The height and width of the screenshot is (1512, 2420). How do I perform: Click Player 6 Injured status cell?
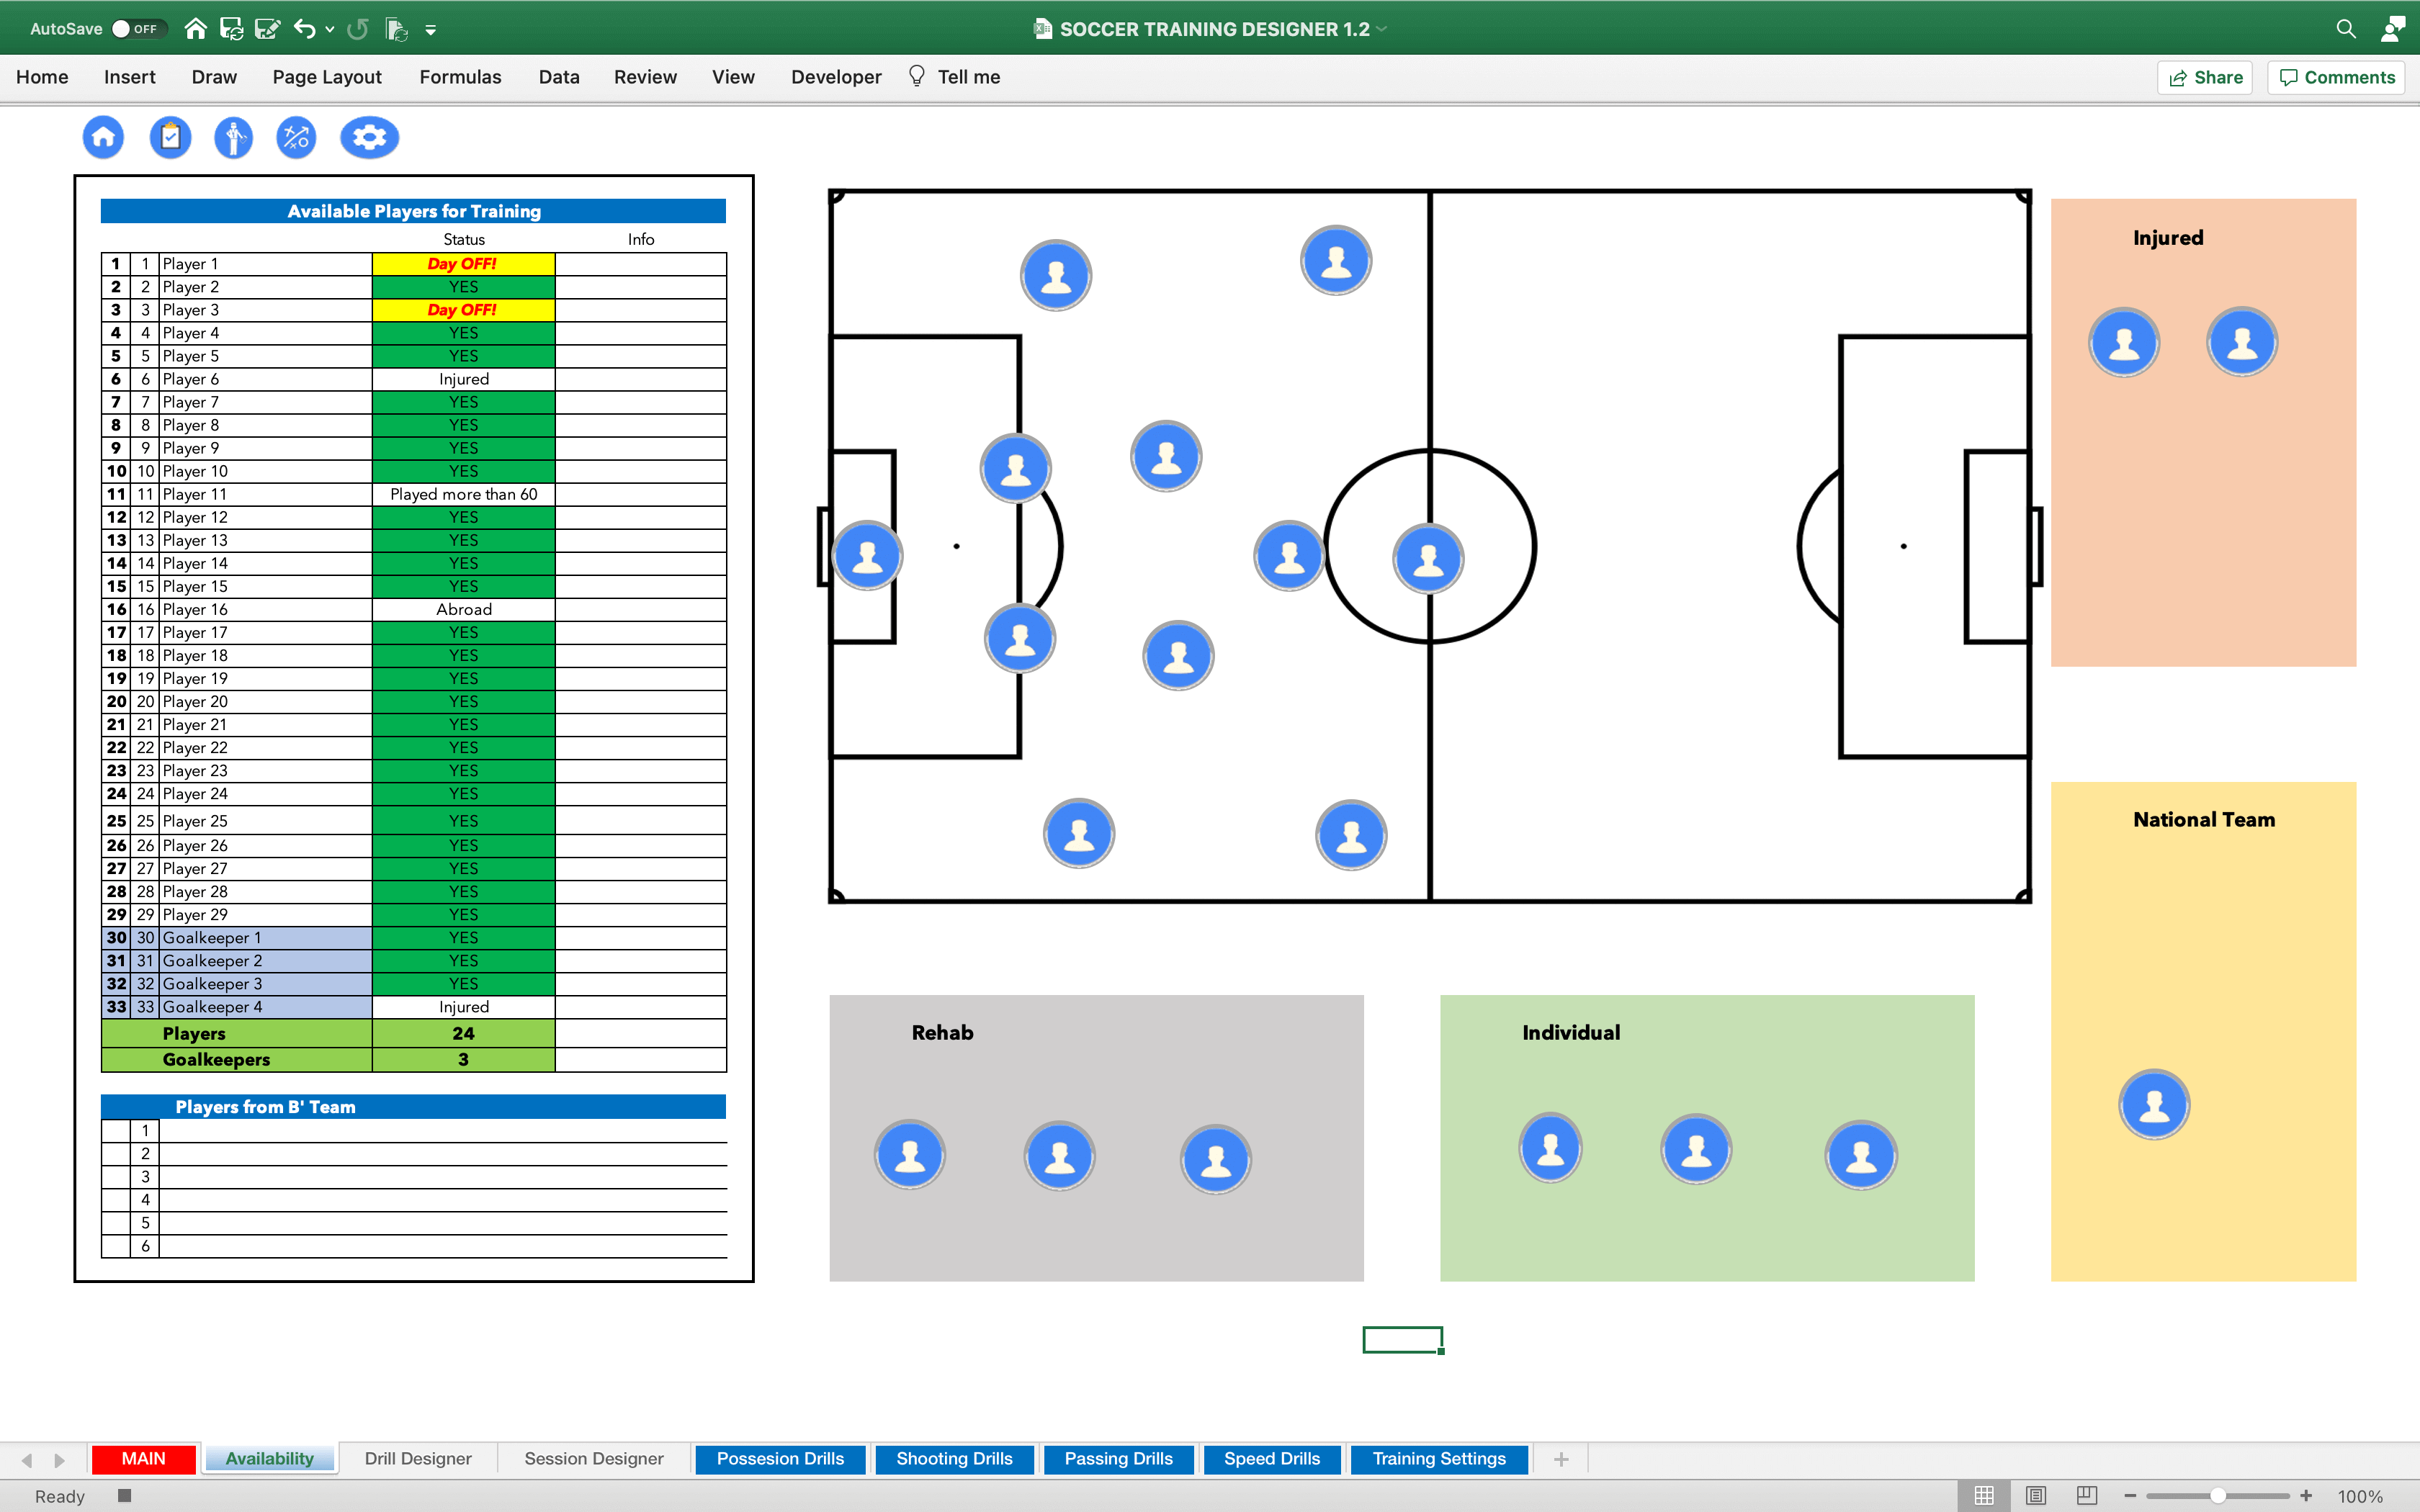tap(463, 379)
